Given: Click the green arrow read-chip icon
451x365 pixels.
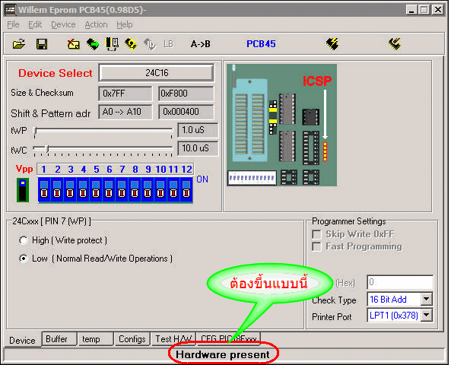Looking at the screenshot, I should 93,44.
